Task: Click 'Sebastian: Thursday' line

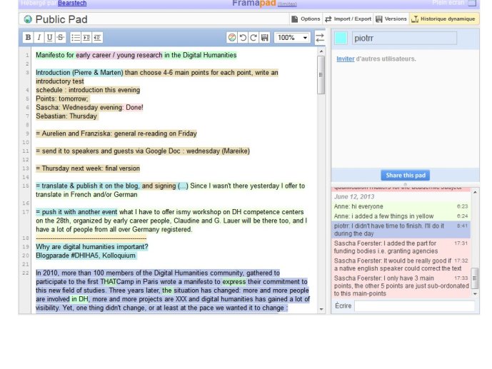Action: click(x=66, y=116)
